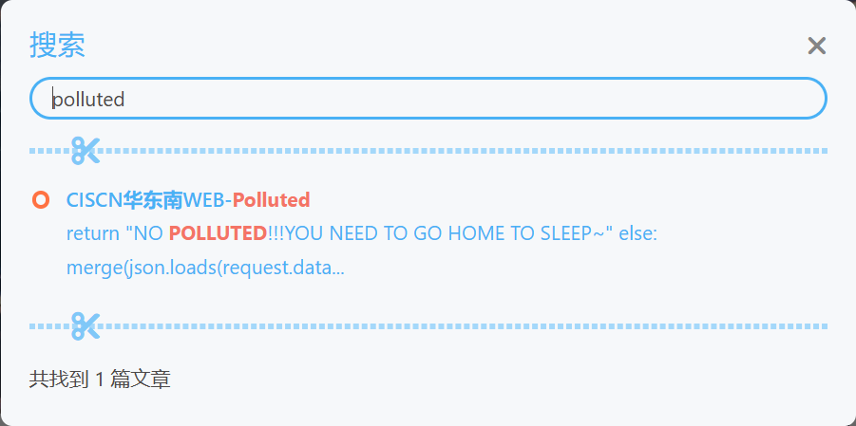The image size is (856, 426).
Task: Click "CISCN" at the start of the result title
Action: click(94, 200)
